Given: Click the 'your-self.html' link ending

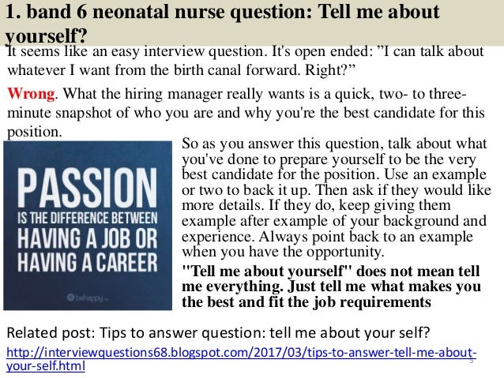Looking at the screenshot, I should (x=46, y=367).
